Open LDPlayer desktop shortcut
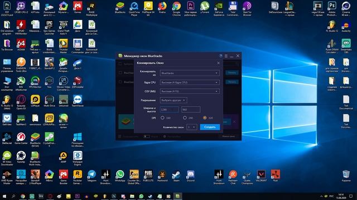Viewport: 357px width, 200px height. [x=35, y=101]
